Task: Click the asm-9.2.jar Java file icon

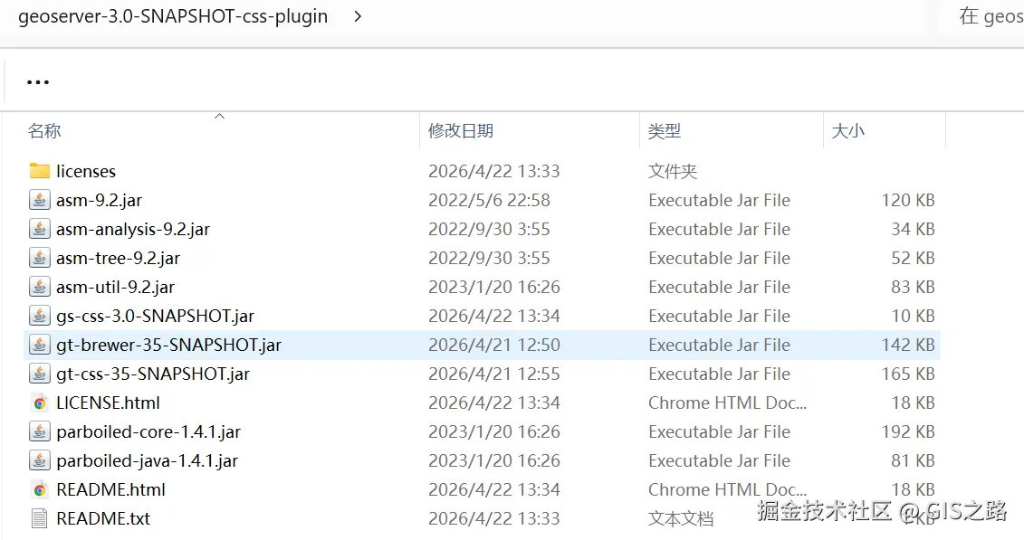Action: point(39,200)
